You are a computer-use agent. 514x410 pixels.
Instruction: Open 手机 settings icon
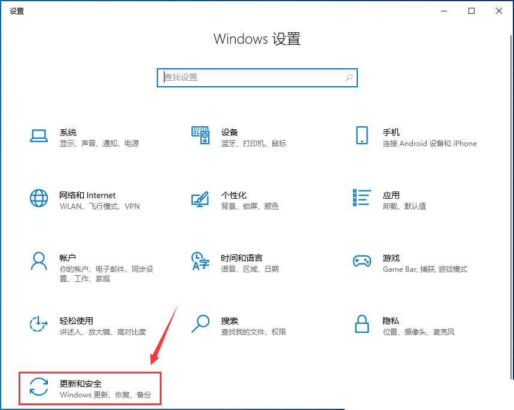pos(361,136)
